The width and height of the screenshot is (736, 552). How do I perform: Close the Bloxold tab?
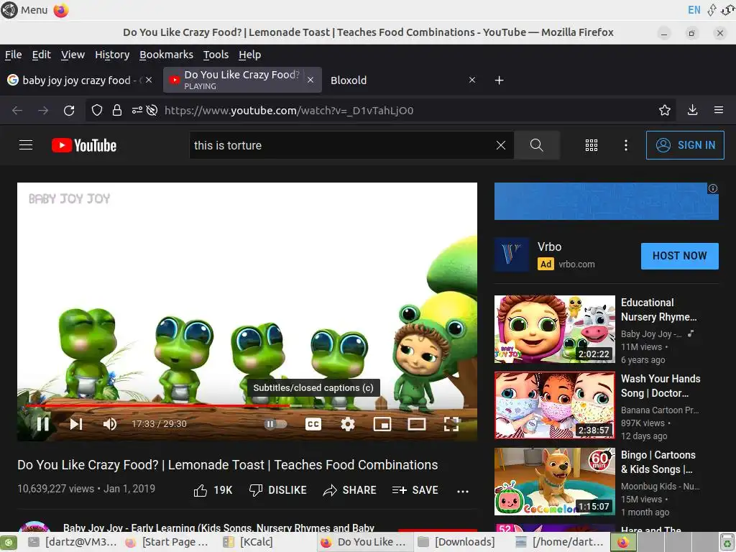pos(472,80)
